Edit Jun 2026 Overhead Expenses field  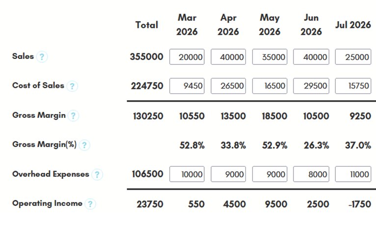311,174
